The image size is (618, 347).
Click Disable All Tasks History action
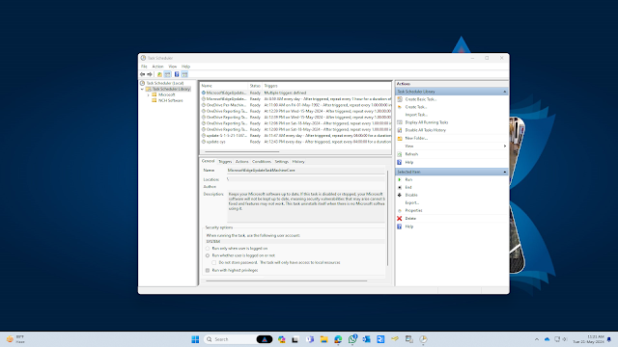[425, 130]
